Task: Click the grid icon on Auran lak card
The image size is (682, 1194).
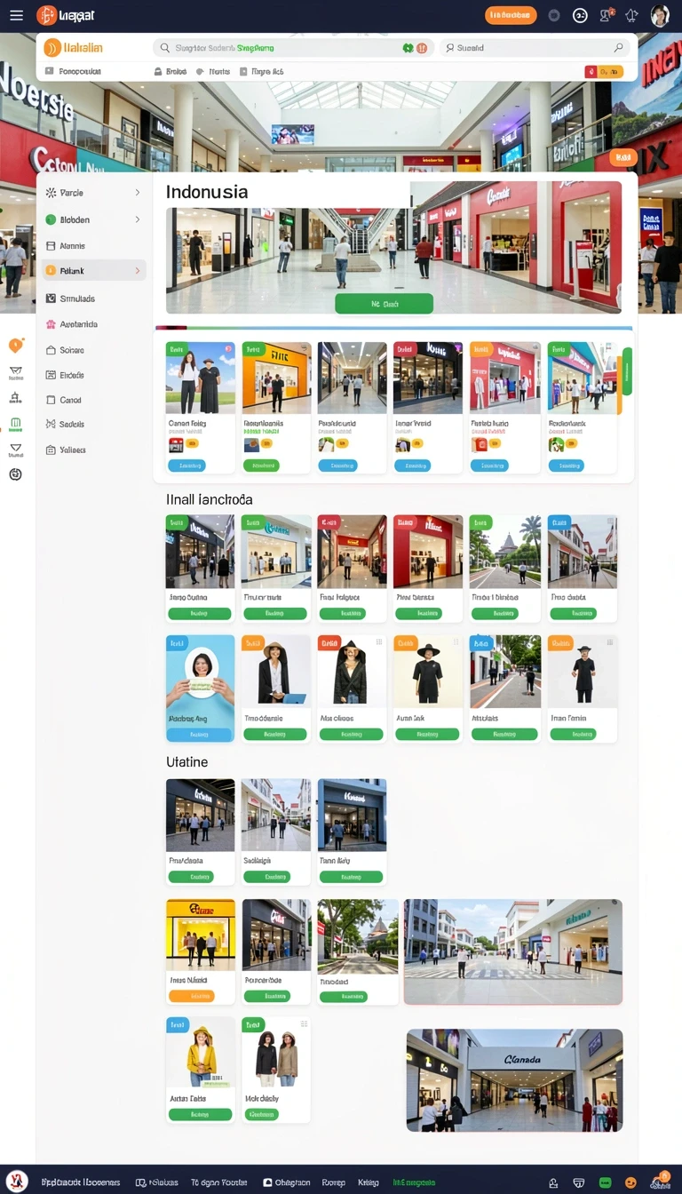Action: [455, 641]
